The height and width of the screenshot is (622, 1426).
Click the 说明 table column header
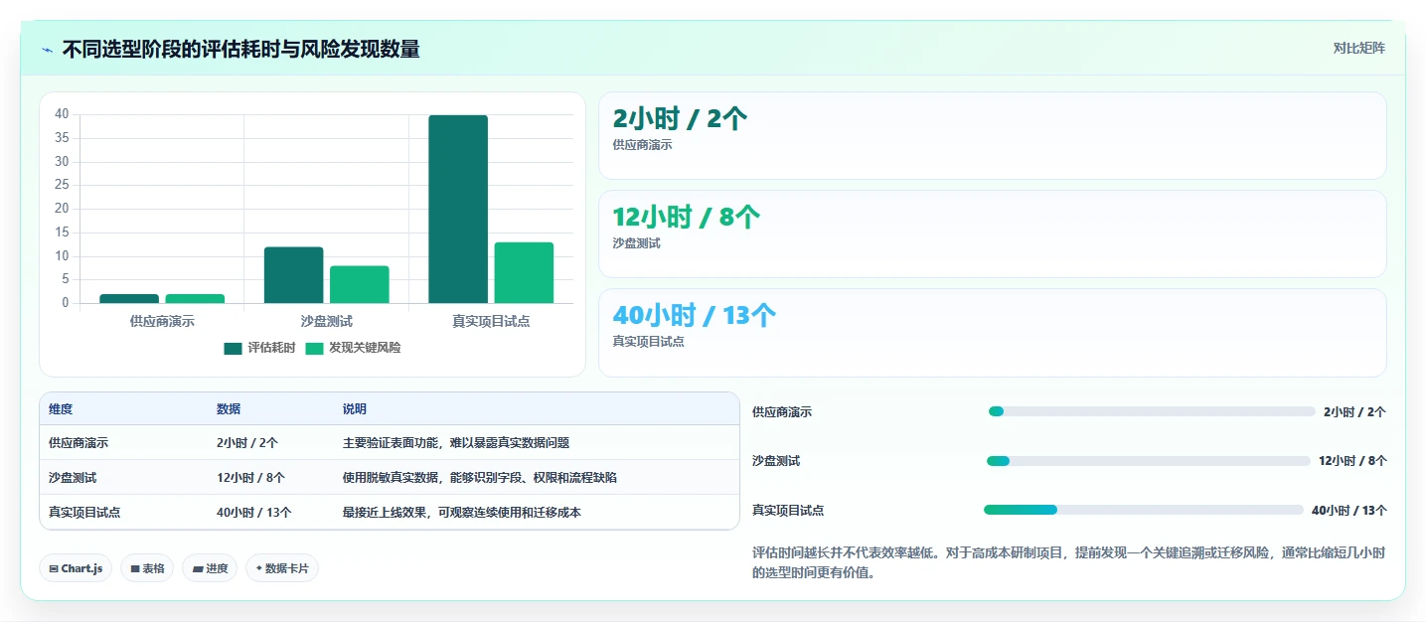click(355, 409)
